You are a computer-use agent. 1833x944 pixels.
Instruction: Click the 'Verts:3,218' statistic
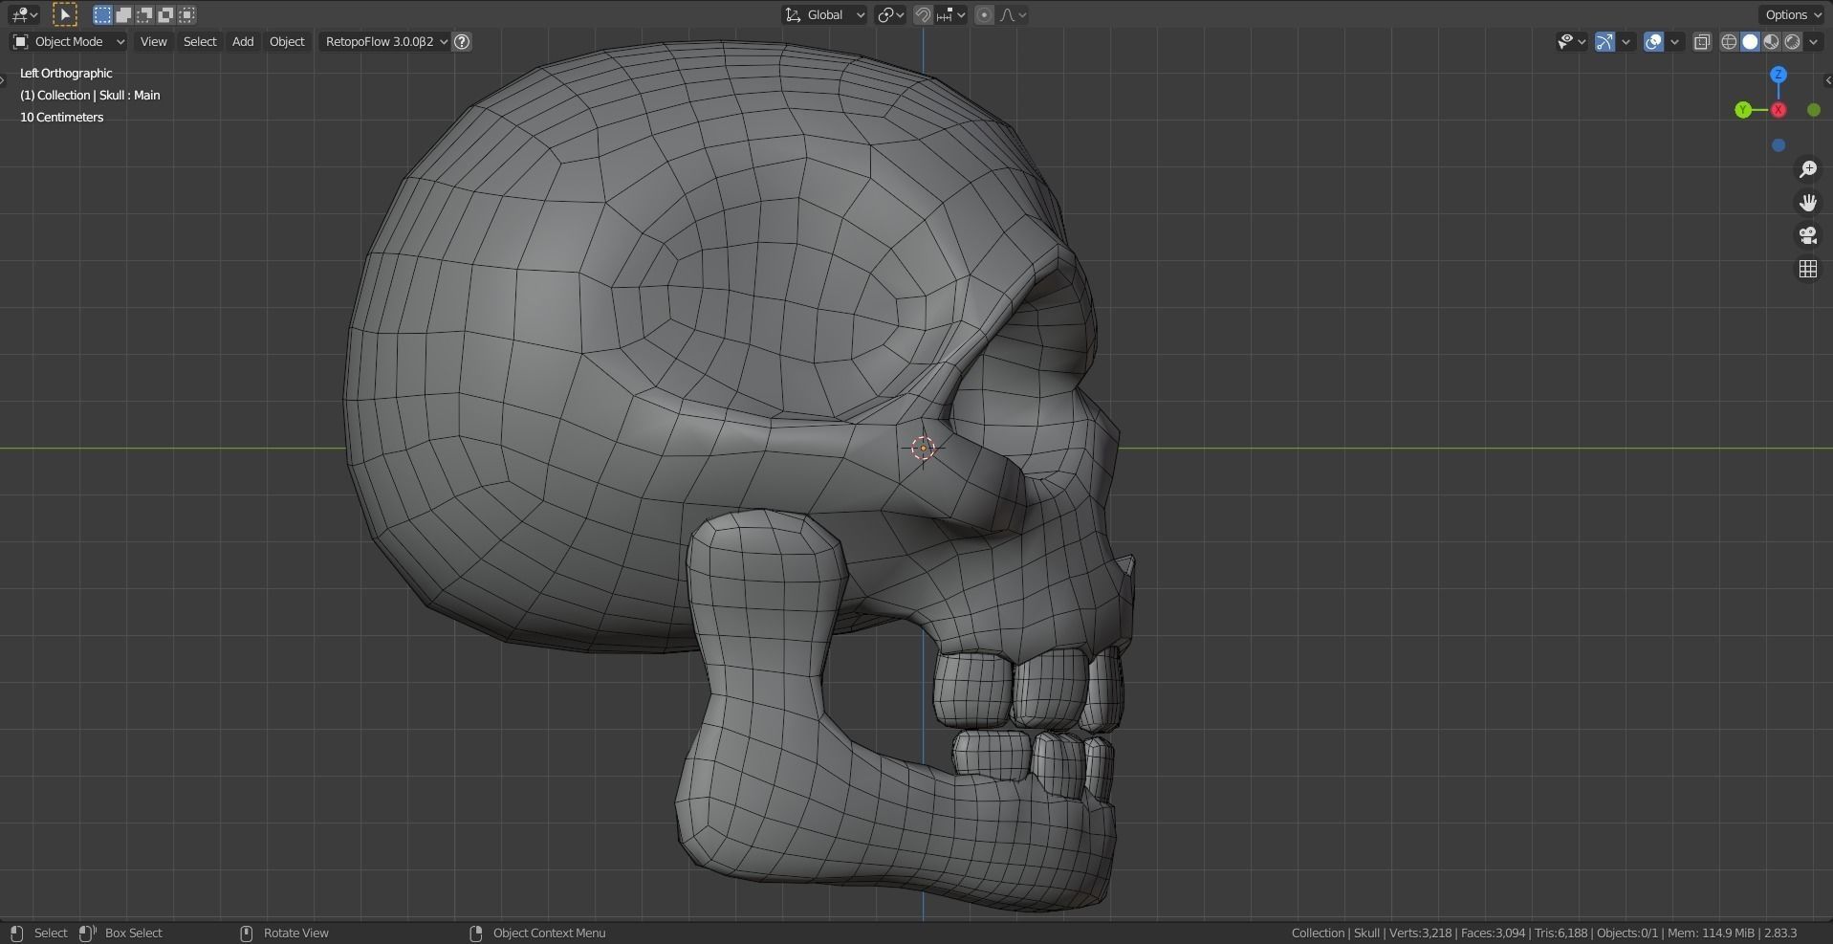click(1420, 933)
